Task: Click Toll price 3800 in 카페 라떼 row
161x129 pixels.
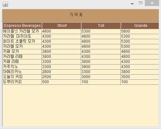Action: (x=101, y=62)
